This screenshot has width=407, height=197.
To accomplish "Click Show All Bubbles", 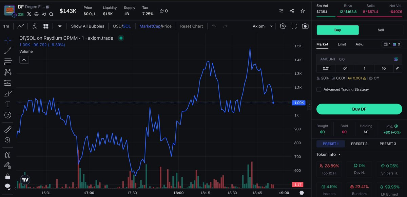I will (88, 26).
